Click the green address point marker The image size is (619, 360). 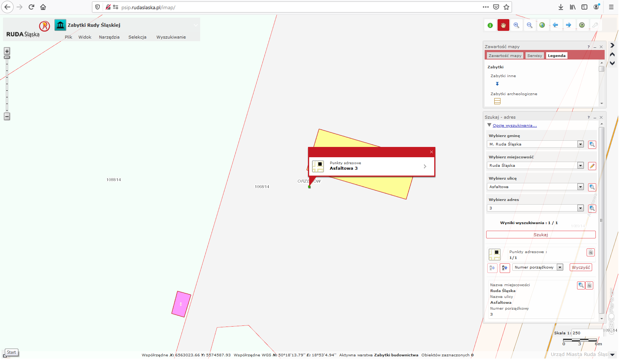click(309, 187)
